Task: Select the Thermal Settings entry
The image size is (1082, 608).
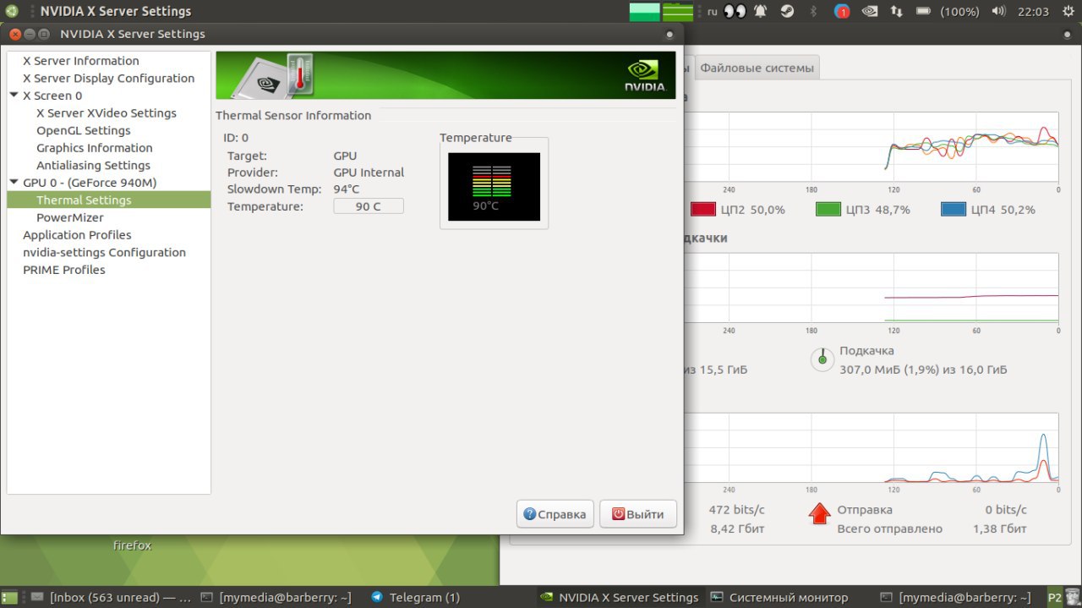Action: [108, 200]
